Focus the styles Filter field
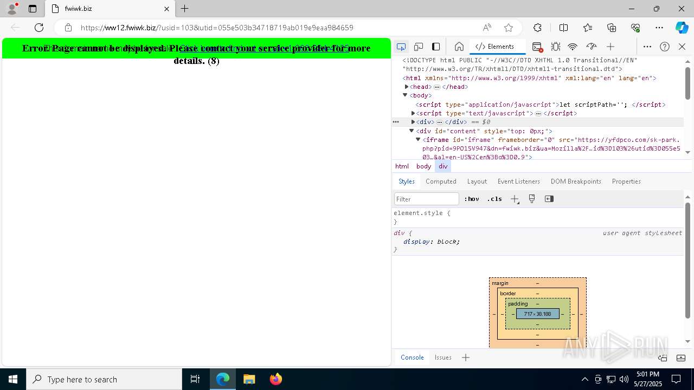This screenshot has height=390, width=694. pos(427,199)
